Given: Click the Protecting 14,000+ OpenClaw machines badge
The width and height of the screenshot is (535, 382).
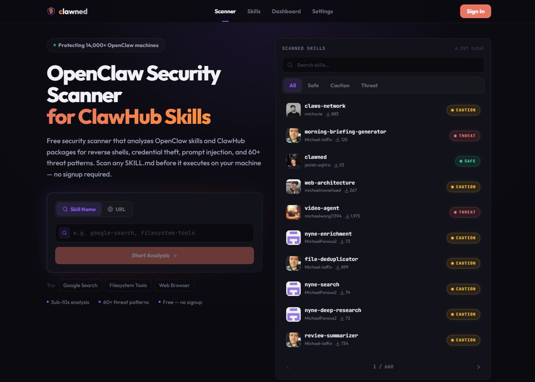Looking at the screenshot, I should [x=106, y=45].
